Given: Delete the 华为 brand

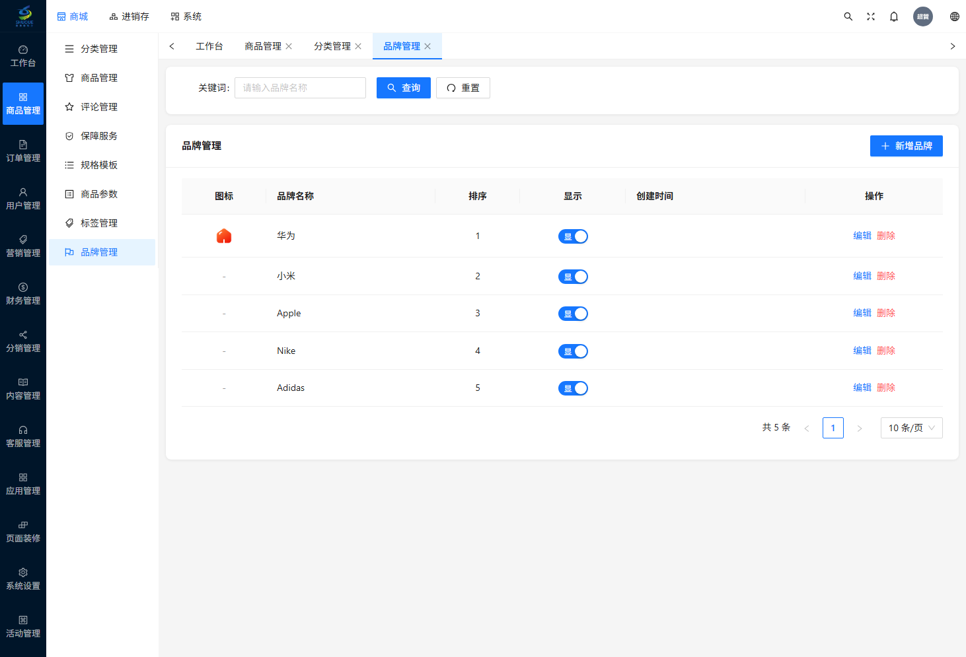Looking at the screenshot, I should 886,236.
